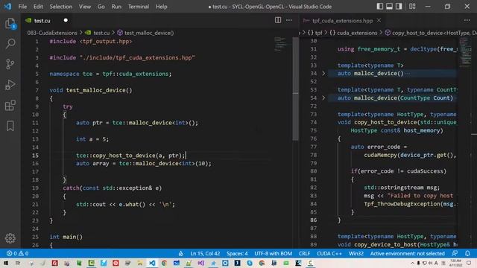Open the Selection menu

(x=61, y=7)
